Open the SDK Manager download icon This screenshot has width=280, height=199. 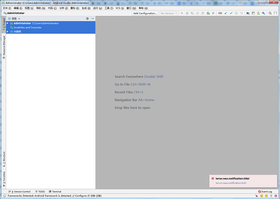coord(264,13)
